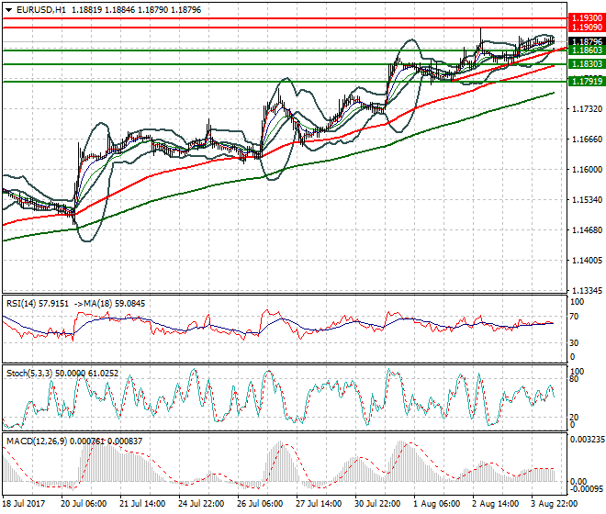The width and height of the screenshot is (606, 514).
Task: Select the 1.18603 green support label
Action: (587, 50)
